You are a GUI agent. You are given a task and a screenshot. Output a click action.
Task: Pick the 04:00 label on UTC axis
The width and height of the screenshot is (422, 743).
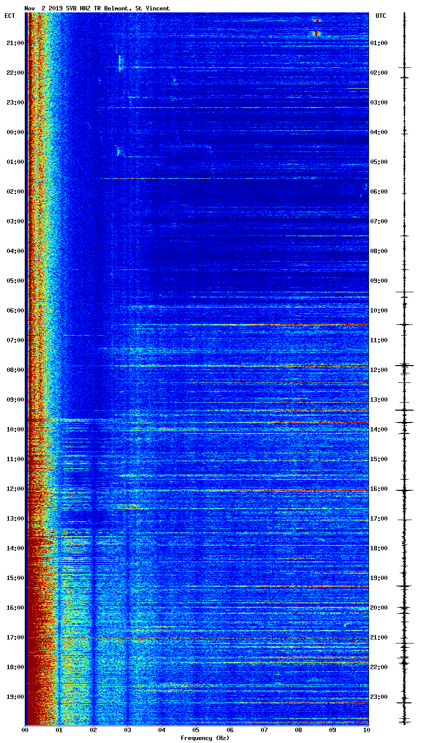point(379,132)
